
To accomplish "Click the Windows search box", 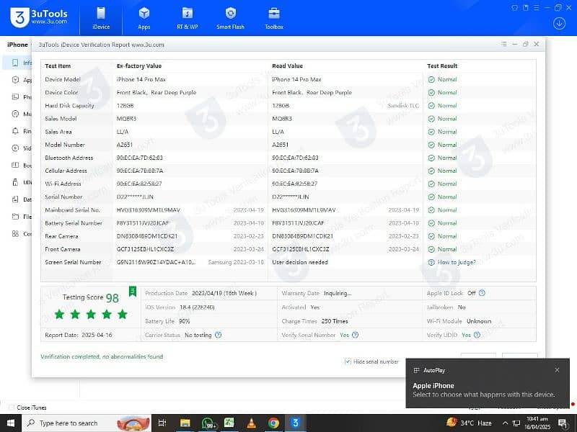I will pos(87,423).
